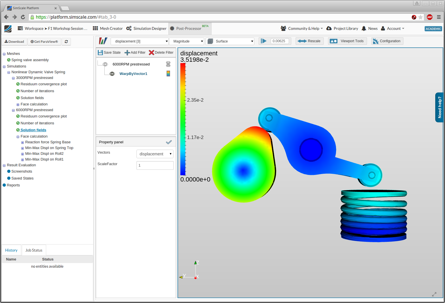This screenshot has height=303, width=445.
Task: Click the News bell icon
Action: click(x=364, y=28)
